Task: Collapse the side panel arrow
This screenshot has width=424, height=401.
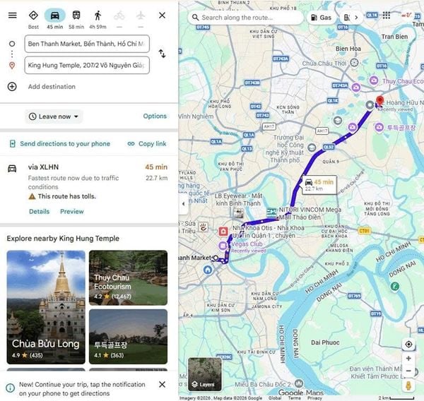Action: pos(183,204)
